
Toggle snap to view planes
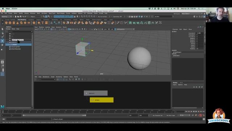tap(92, 17)
